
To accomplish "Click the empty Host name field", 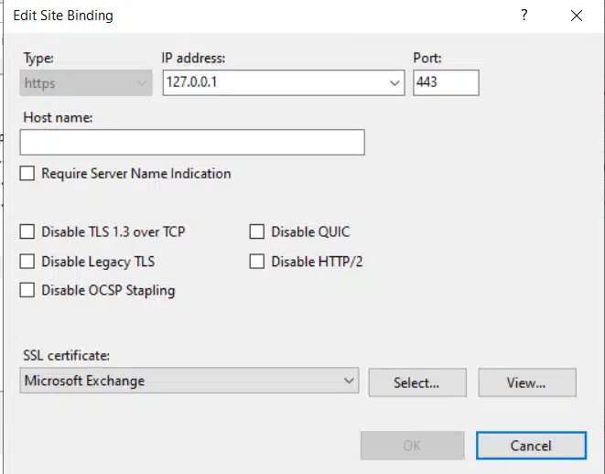I will coord(192,142).
